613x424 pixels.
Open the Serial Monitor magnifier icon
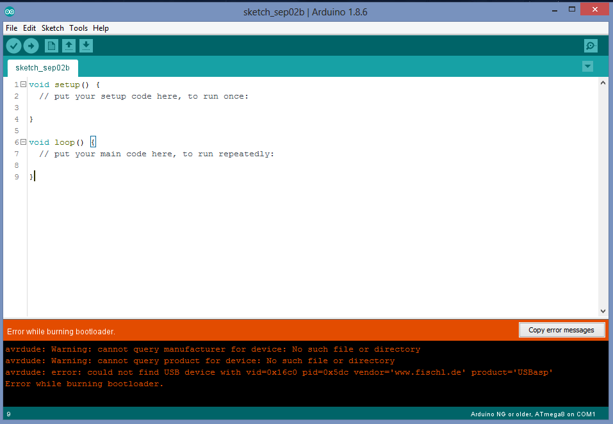click(x=590, y=45)
